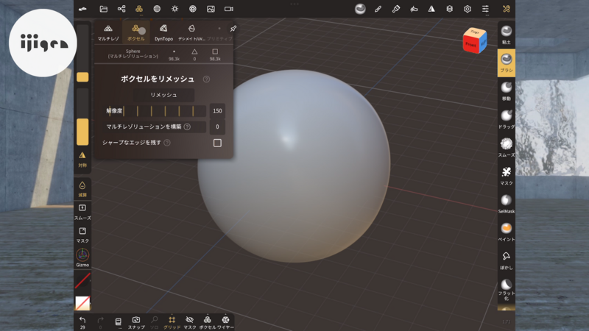Select the 移動 move tool

coord(507,90)
